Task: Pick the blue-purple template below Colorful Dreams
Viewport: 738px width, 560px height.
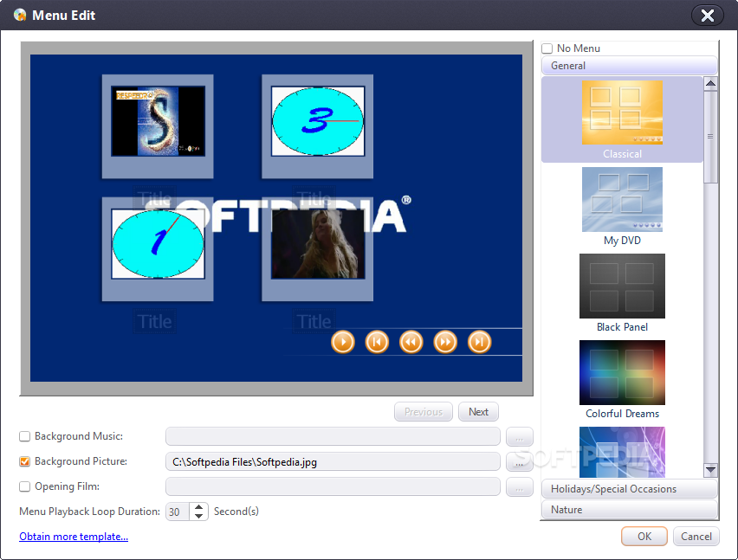Action: click(x=622, y=452)
